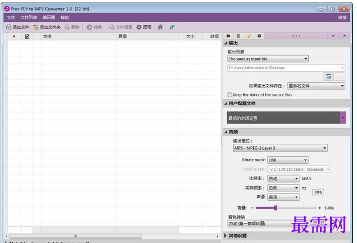Open the 重命名文件 dropdown

pos(316,86)
